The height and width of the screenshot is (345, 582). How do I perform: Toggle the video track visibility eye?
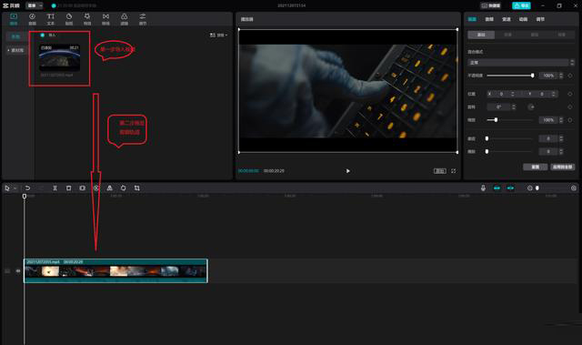(x=18, y=271)
